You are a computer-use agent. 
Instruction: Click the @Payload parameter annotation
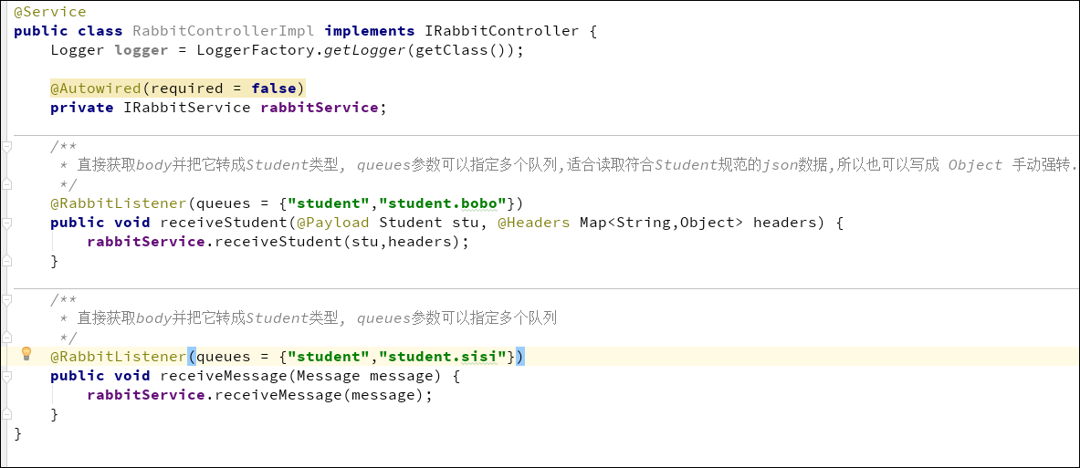point(329,223)
